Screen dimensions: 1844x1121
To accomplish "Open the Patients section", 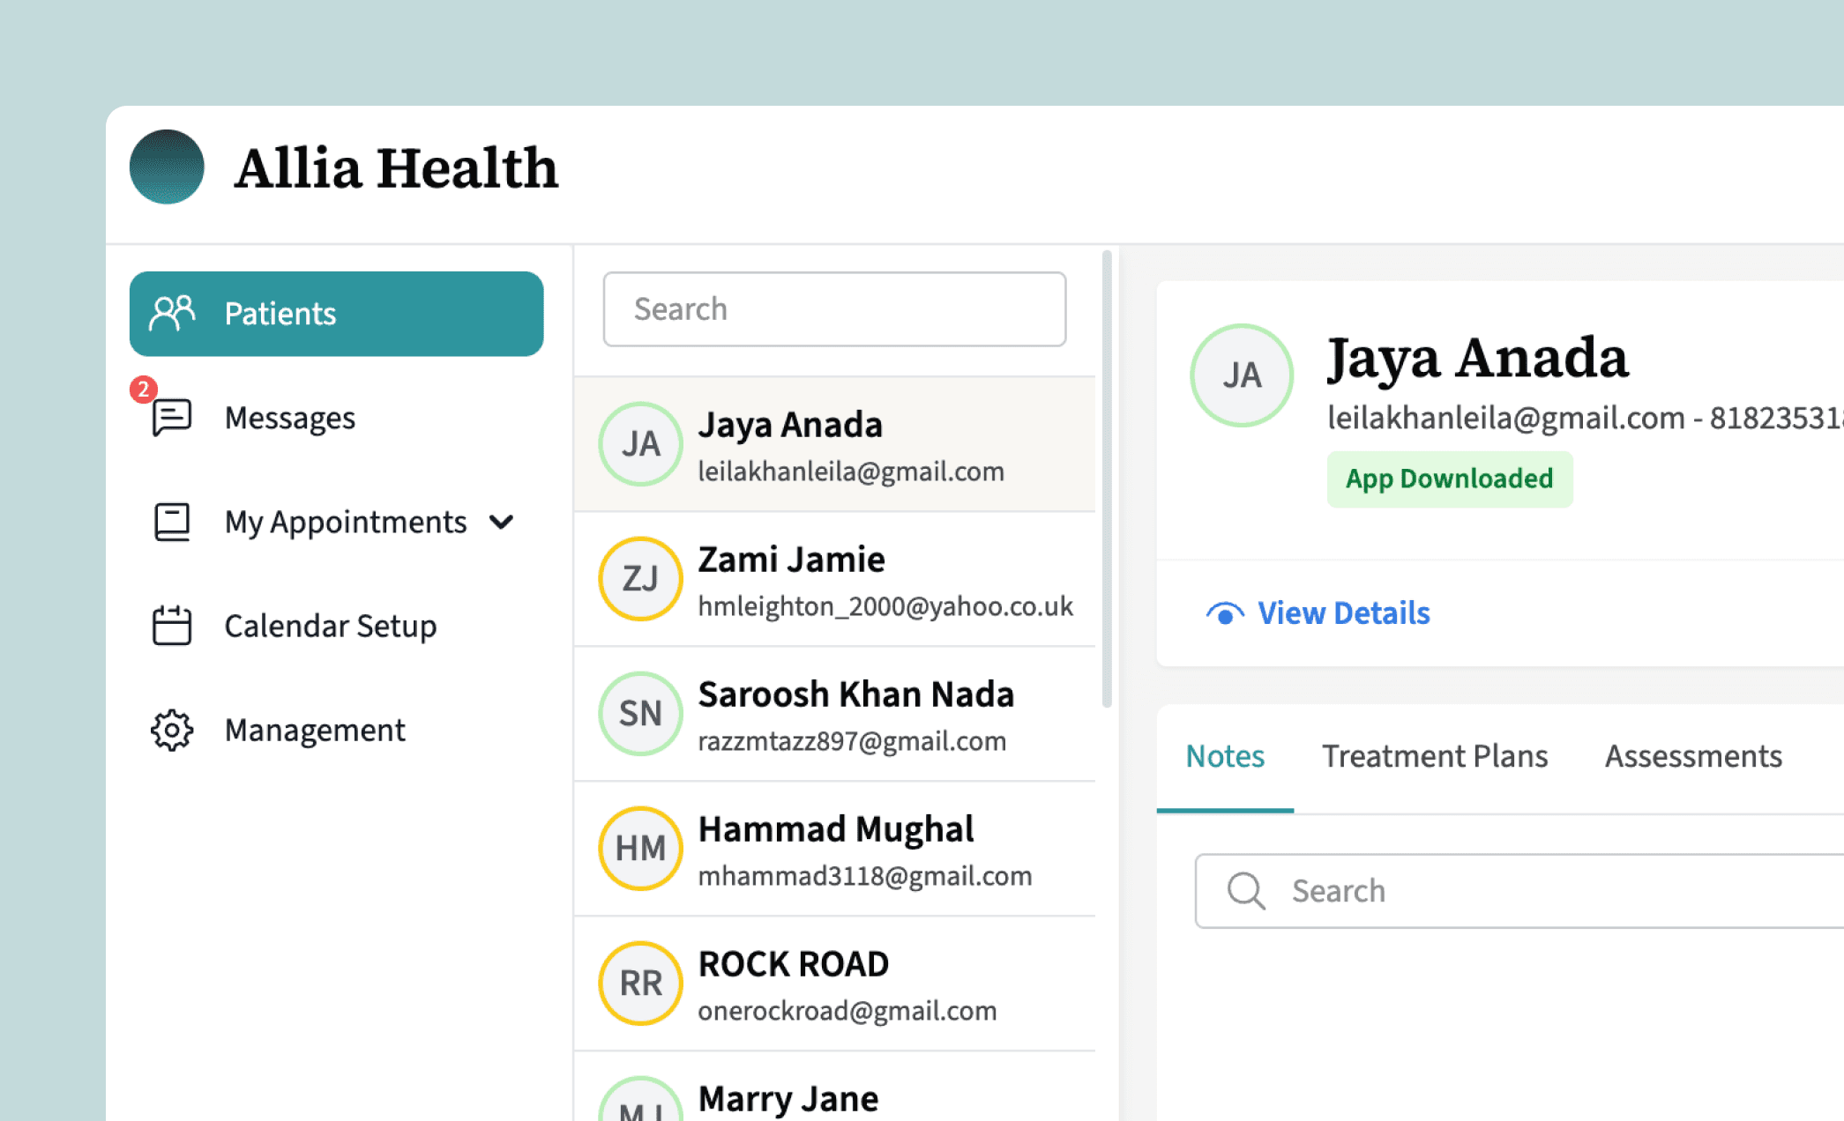I will click(336, 314).
